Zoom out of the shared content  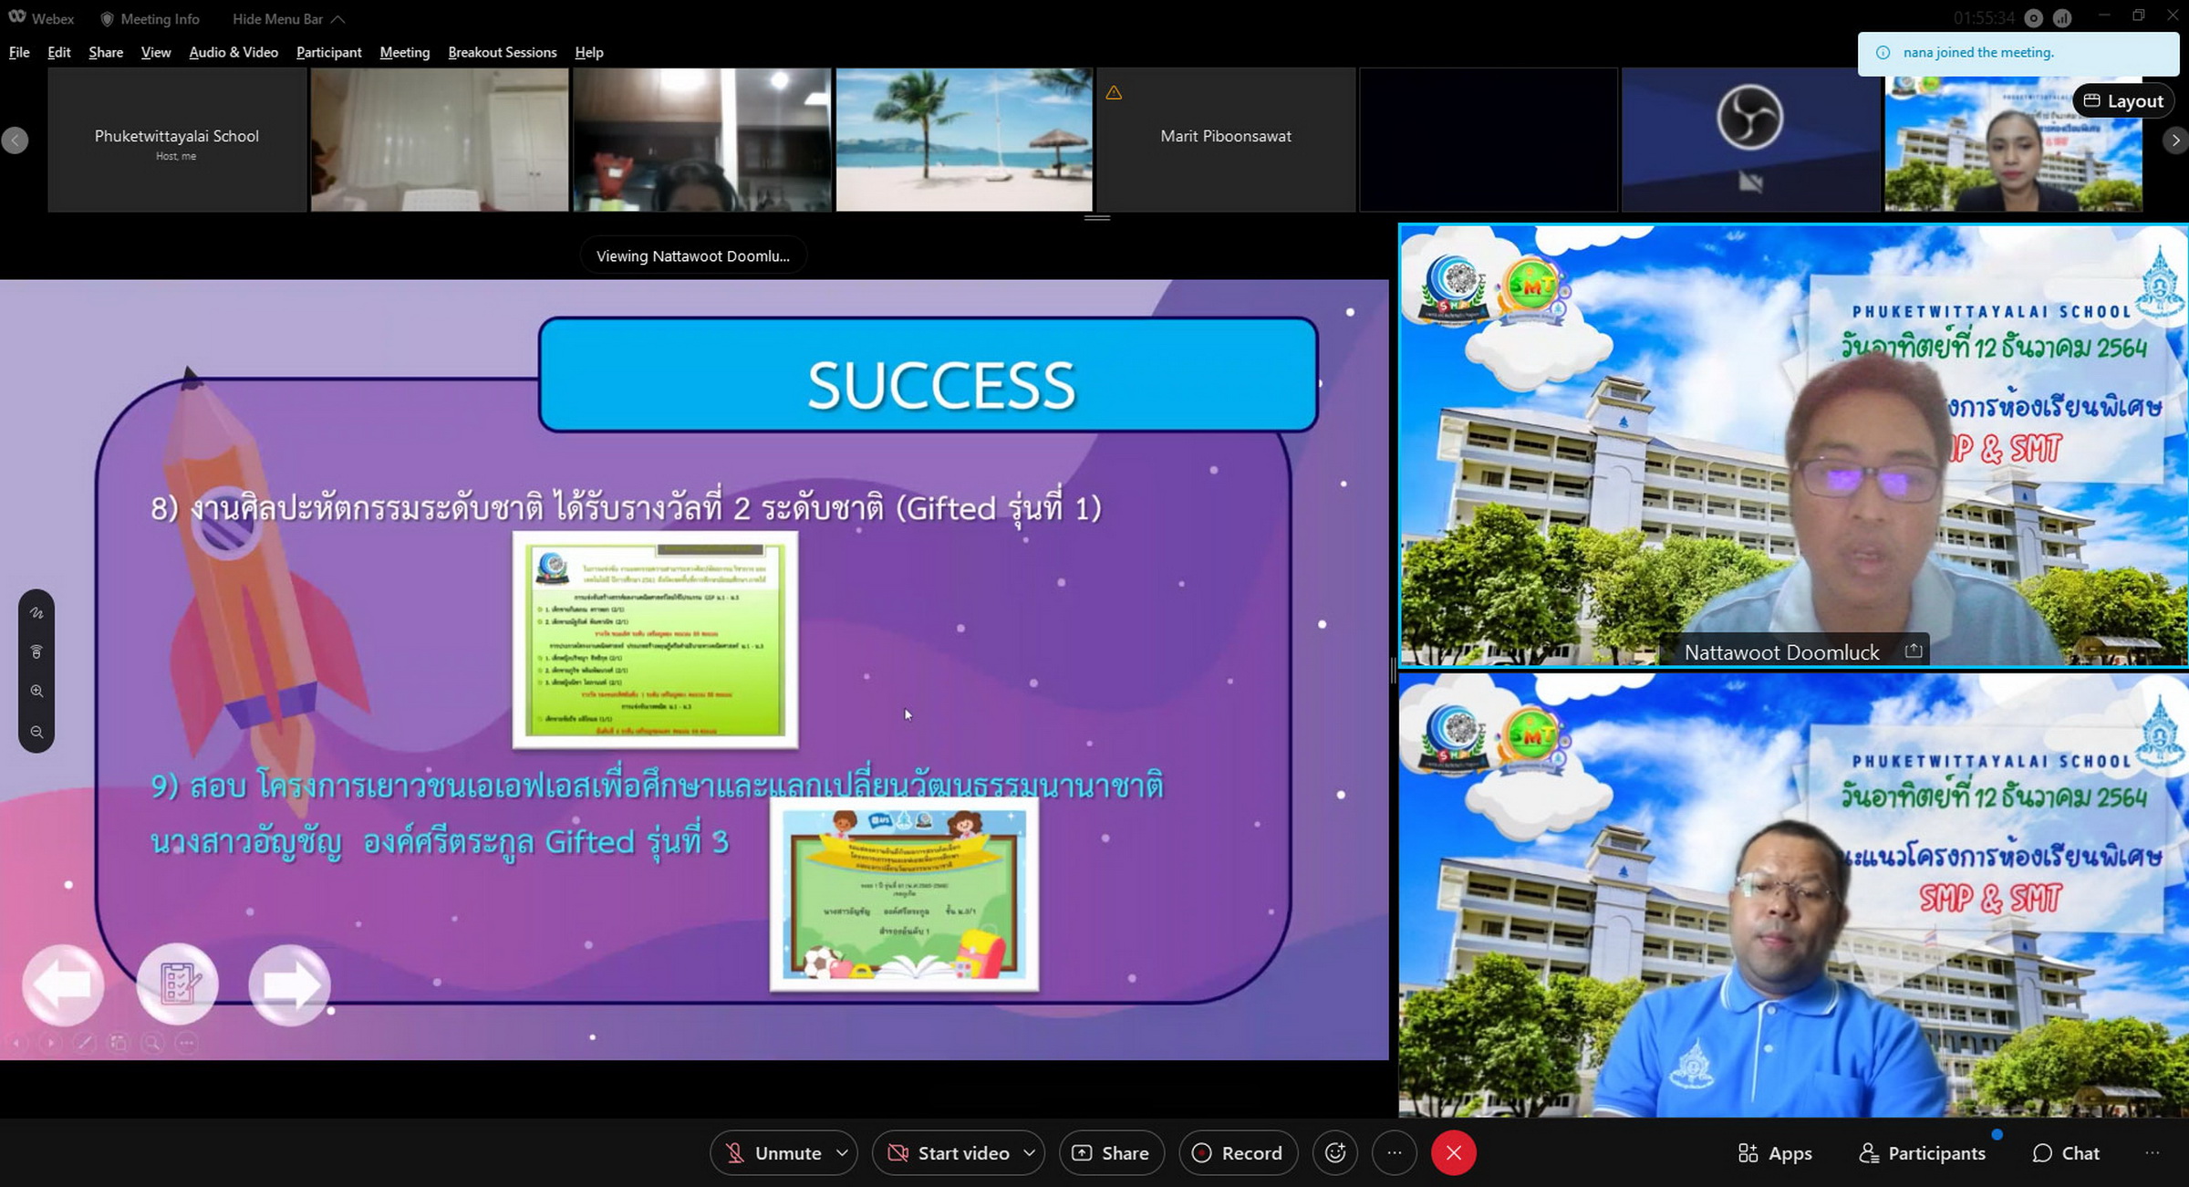tap(36, 732)
